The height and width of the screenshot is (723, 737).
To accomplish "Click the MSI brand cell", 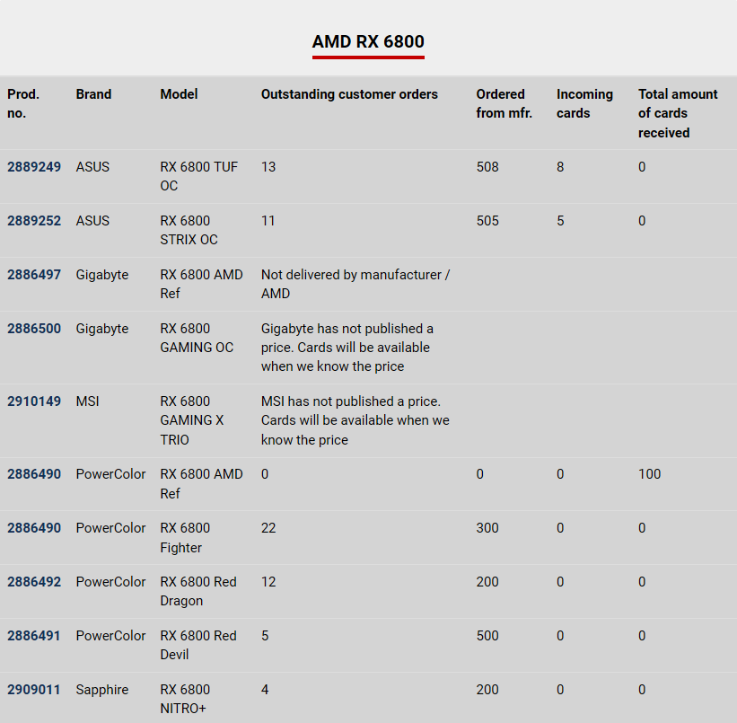I will click(87, 401).
